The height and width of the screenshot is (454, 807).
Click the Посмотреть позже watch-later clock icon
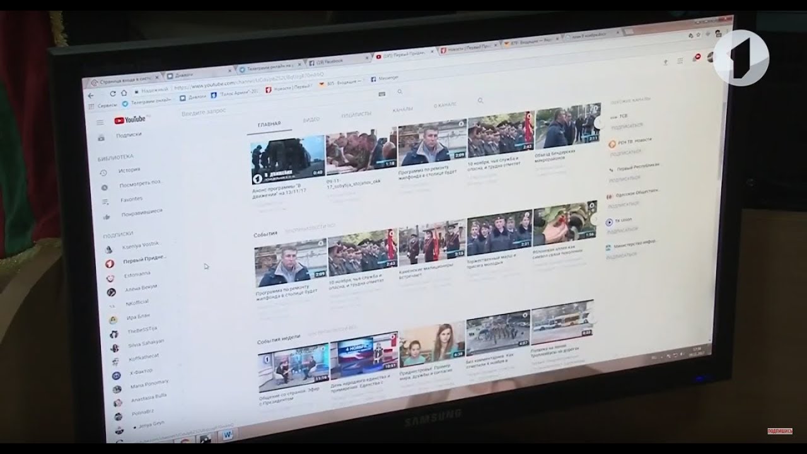(x=105, y=185)
